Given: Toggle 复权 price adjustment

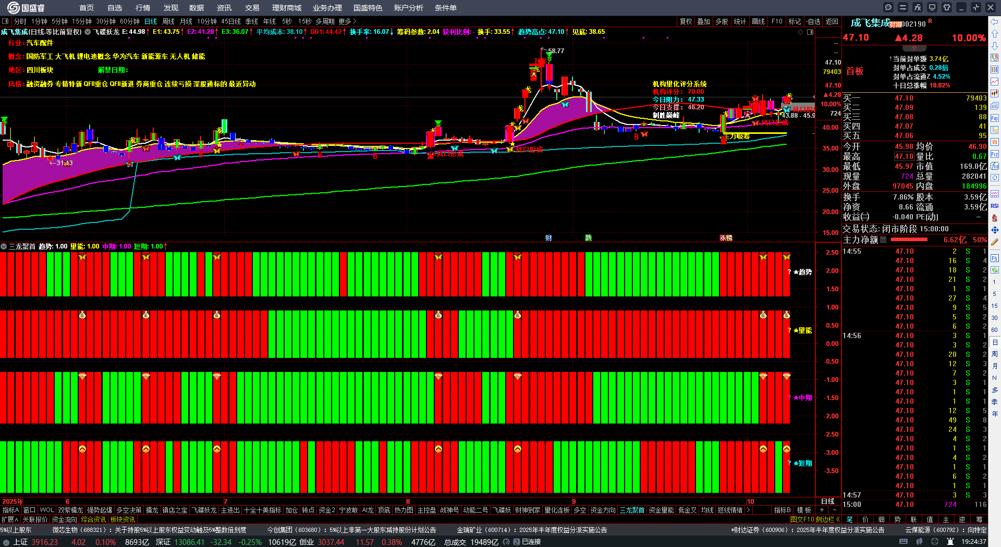Looking at the screenshot, I should 686,21.
